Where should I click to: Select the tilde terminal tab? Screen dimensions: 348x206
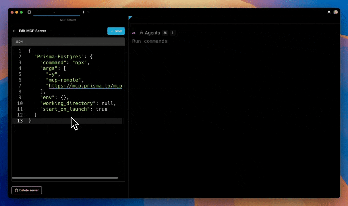click(54, 12)
